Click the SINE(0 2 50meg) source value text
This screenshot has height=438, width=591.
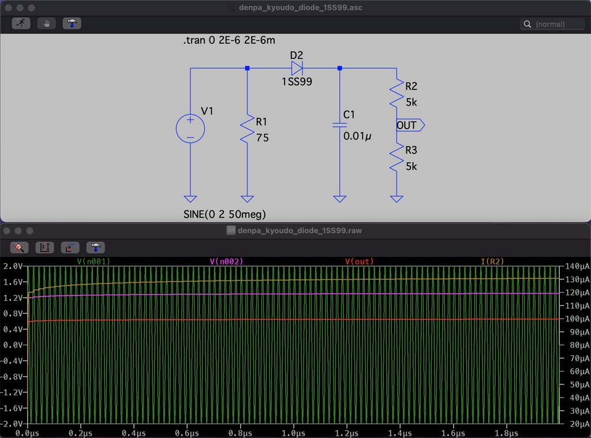click(225, 215)
